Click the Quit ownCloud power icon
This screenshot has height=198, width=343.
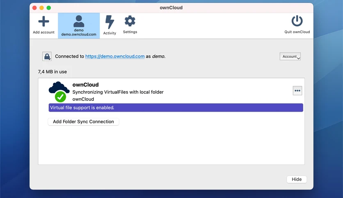(x=297, y=21)
